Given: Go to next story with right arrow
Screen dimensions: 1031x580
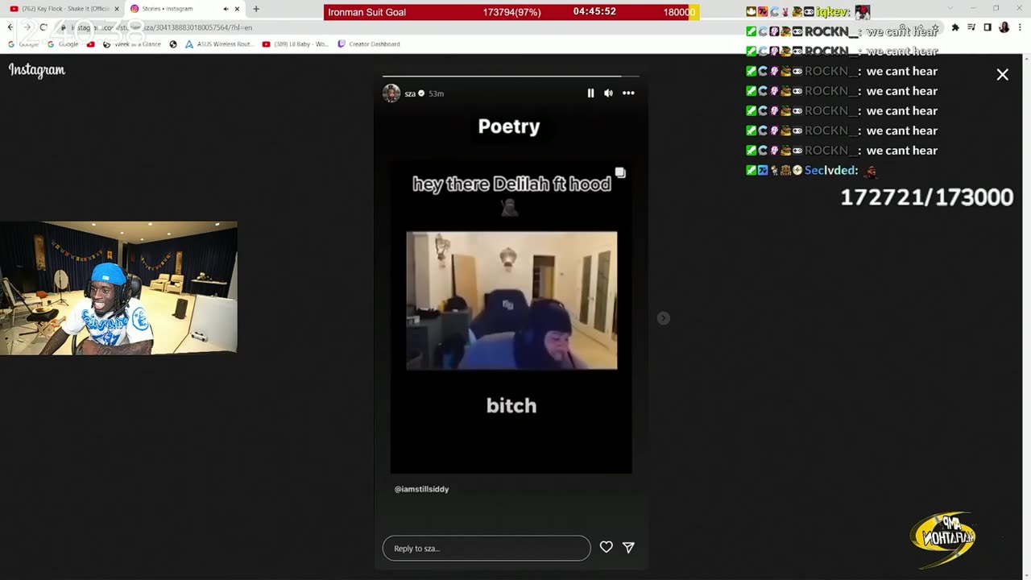Looking at the screenshot, I should click(663, 318).
